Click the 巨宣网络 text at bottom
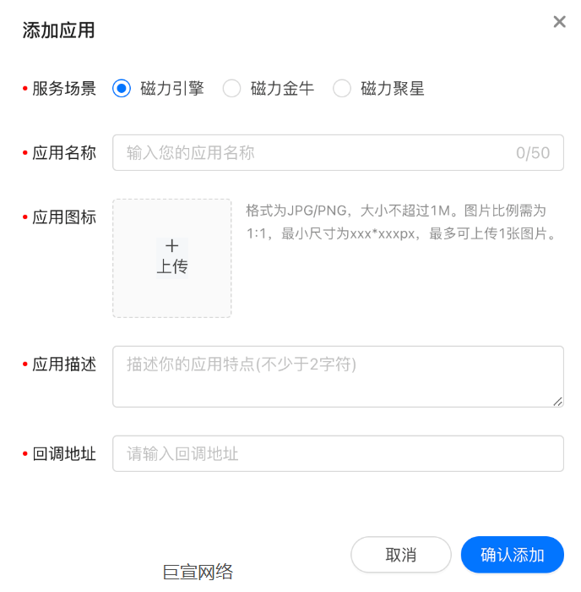 [x=198, y=573]
